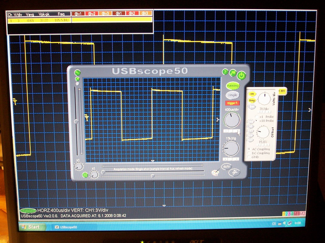Click the @v1 cursor tab
Screen dimensions: 325x243
tap(78, 14)
